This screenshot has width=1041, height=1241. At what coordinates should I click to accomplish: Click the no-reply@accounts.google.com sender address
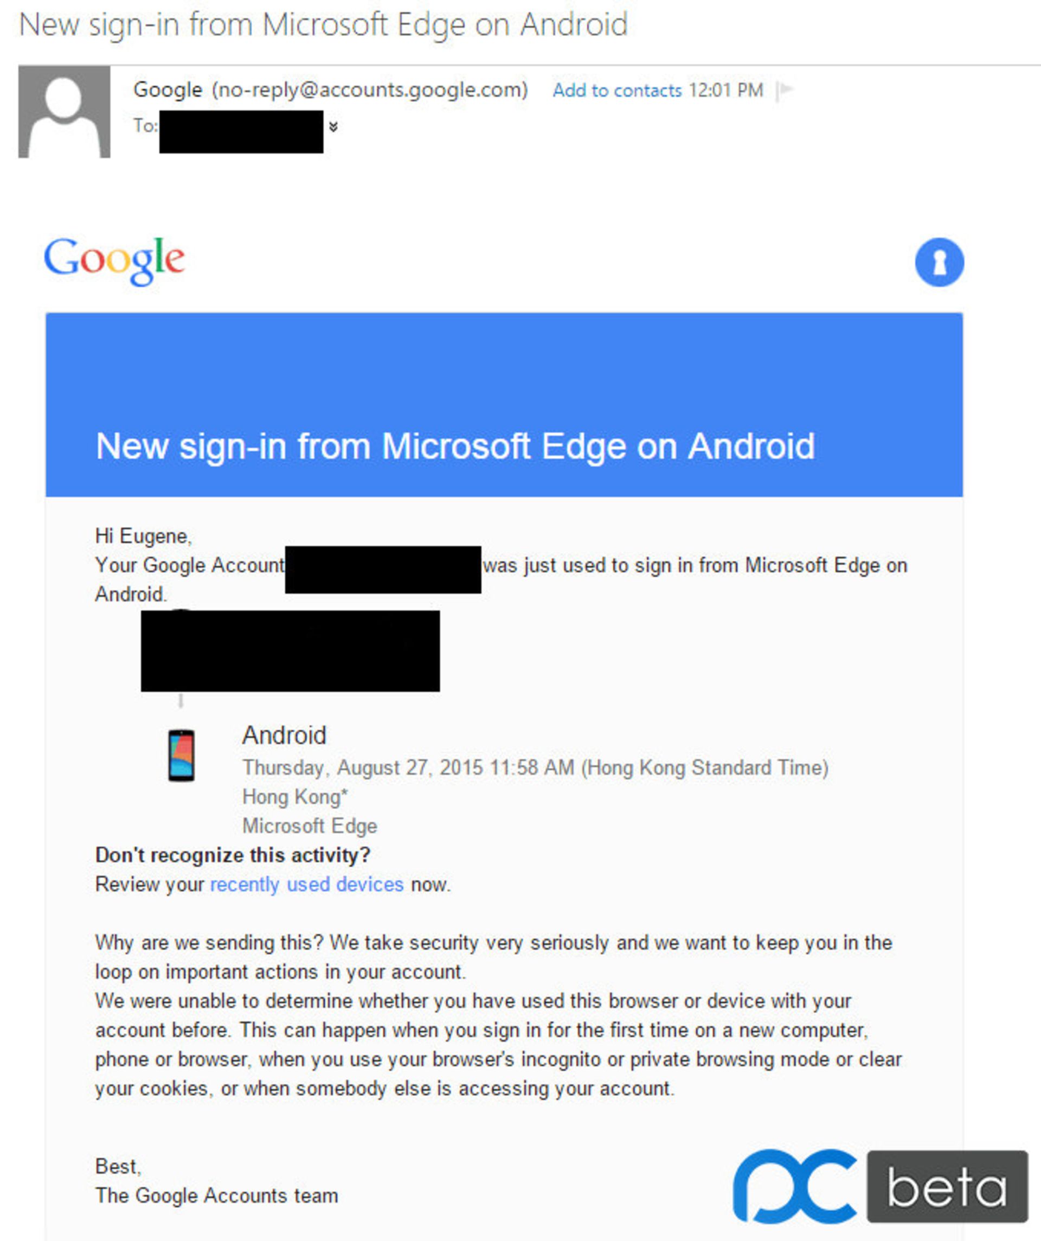pos(370,90)
